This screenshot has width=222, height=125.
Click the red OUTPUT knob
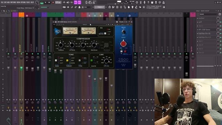pos(123,44)
